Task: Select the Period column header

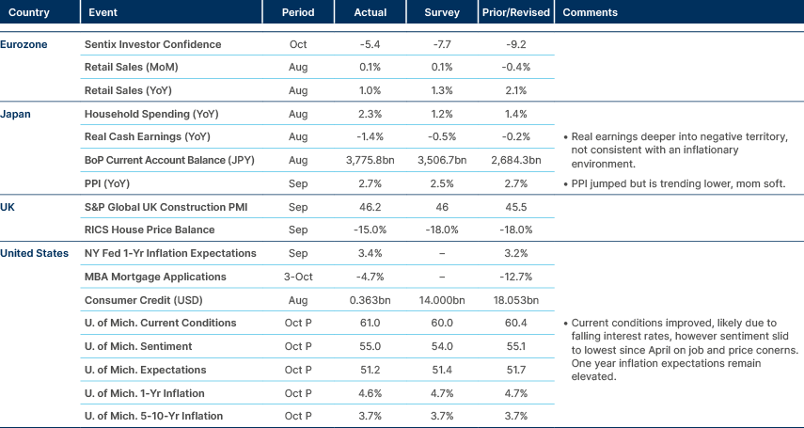Action: coord(297,13)
